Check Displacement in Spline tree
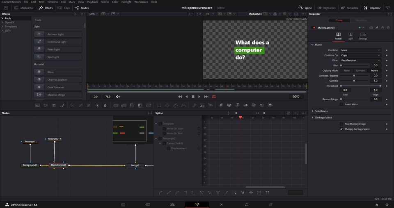The height and width of the screenshot is (208, 394). pos(168,148)
